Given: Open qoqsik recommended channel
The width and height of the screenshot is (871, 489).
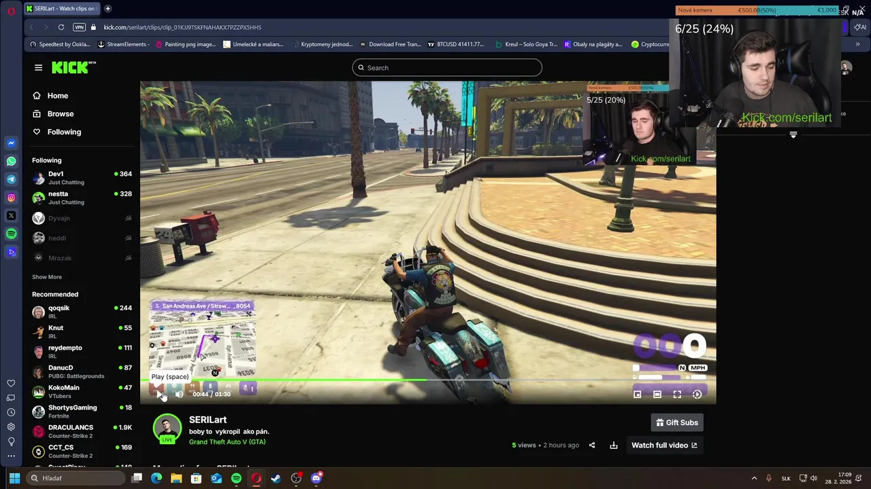Looking at the screenshot, I should click(x=82, y=312).
